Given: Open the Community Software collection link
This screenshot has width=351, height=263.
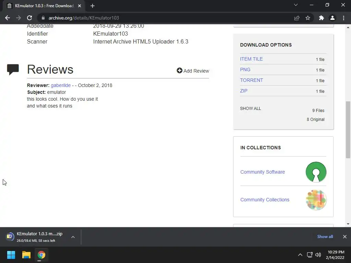Looking at the screenshot, I should click(263, 172).
